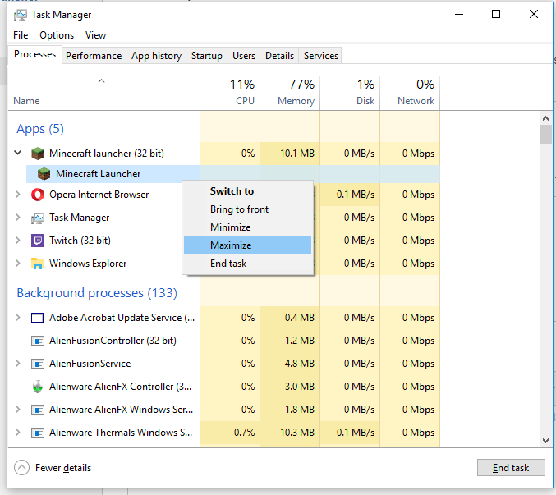Choose Maximize from the context menu

point(231,245)
